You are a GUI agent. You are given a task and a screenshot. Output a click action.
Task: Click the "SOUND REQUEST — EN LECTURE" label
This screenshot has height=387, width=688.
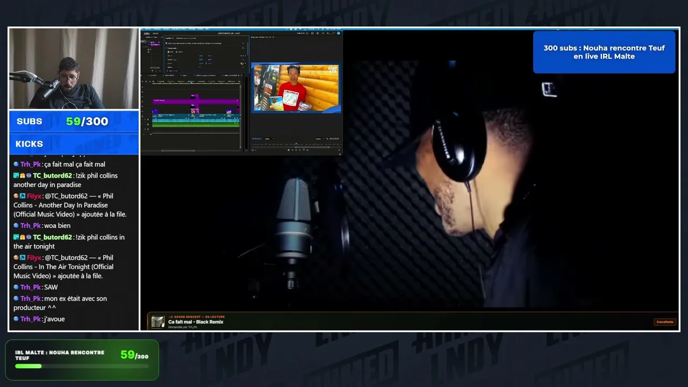pos(197,317)
